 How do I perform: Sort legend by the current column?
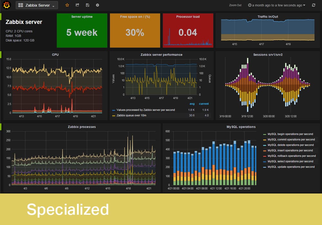coord(204,104)
